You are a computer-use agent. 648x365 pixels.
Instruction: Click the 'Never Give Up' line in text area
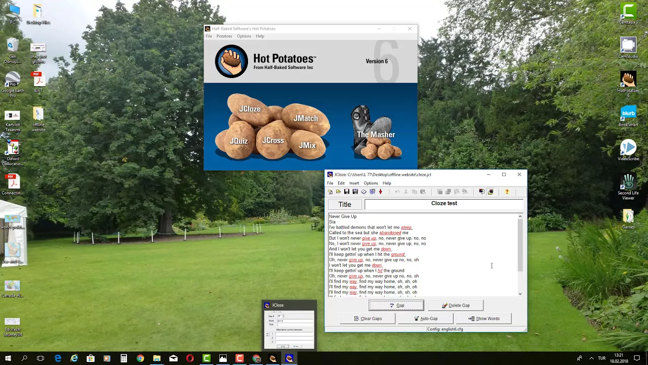pyautogui.click(x=343, y=216)
